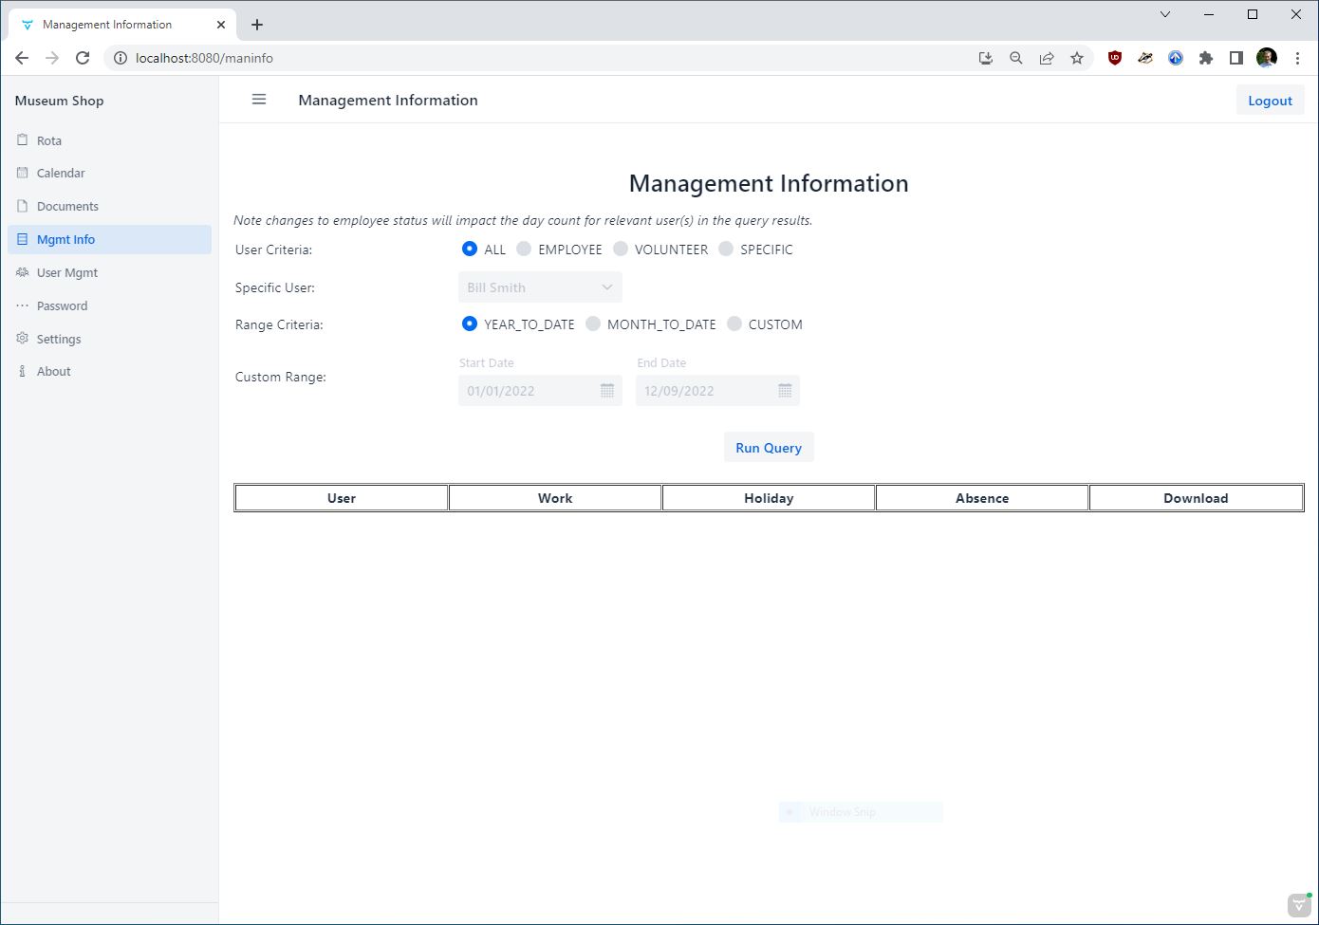Screen dimensions: 1319x925
Task: Go to Documents in the sidebar
Action: pyautogui.click(x=109, y=207)
